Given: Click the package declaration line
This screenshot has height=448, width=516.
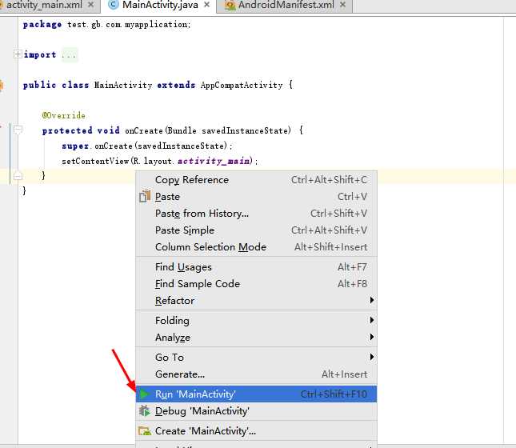Looking at the screenshot, I should [x=106, y=24].
